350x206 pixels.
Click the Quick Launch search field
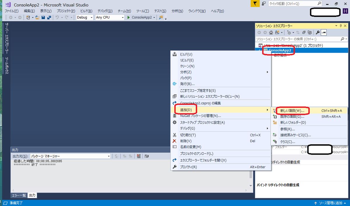[x=295, y=3]
